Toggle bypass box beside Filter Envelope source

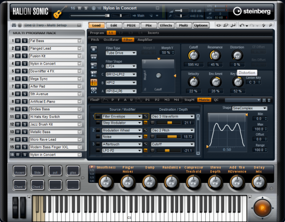(x=98, y=116)
